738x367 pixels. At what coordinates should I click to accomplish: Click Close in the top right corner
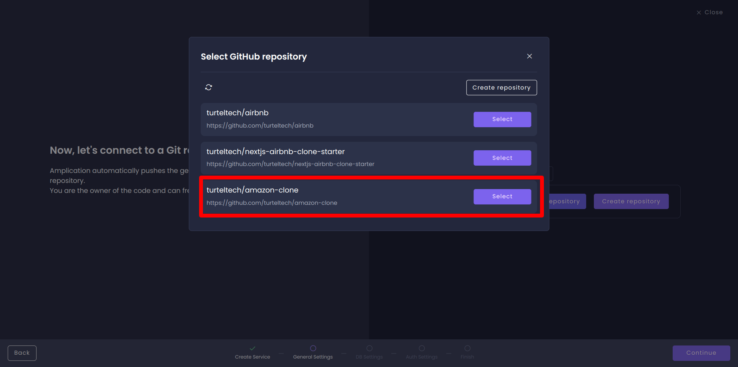[710, 12]
